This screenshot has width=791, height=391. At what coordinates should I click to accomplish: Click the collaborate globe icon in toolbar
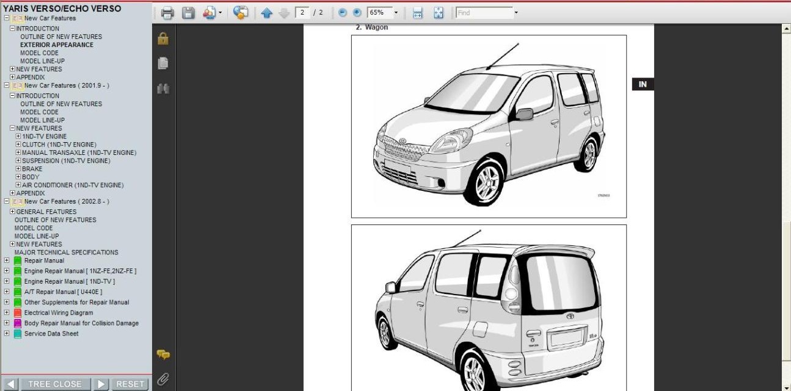241,13
